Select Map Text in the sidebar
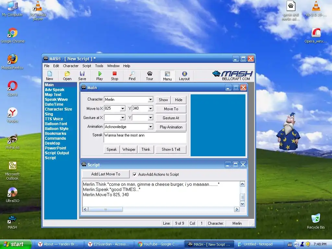Screen dimensions: 332x249 pos(53,95)
